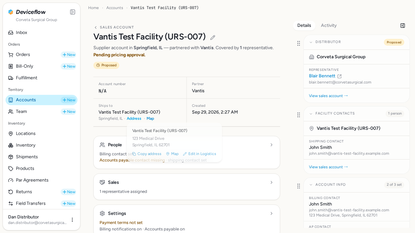Viewport: 415px width, 233px height.
Task: Go back via Sales Account link
Action: pos(114,28)
